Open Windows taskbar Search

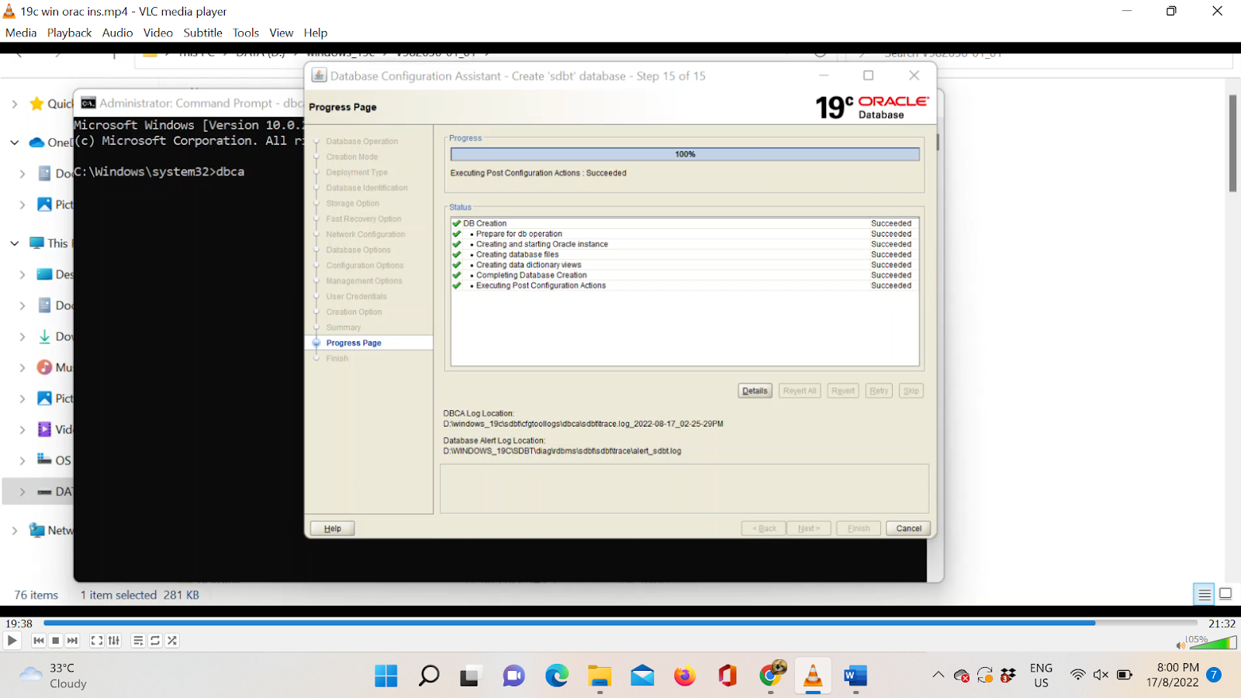pyautogui.click(x=429, y=676)
